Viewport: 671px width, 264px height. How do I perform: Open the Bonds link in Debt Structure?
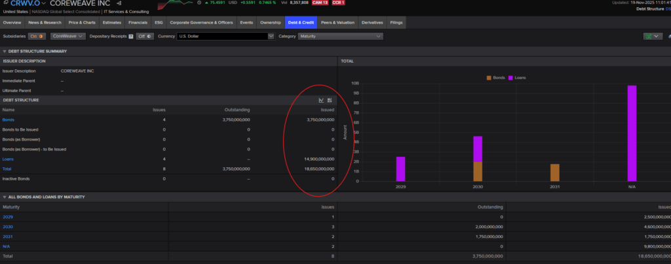point(8,120)
